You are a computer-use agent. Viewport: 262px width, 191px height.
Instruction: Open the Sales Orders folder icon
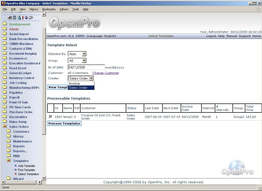click(5, 127)
